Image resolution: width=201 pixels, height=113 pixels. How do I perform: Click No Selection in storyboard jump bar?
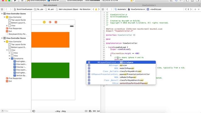(x=85, y=9)
